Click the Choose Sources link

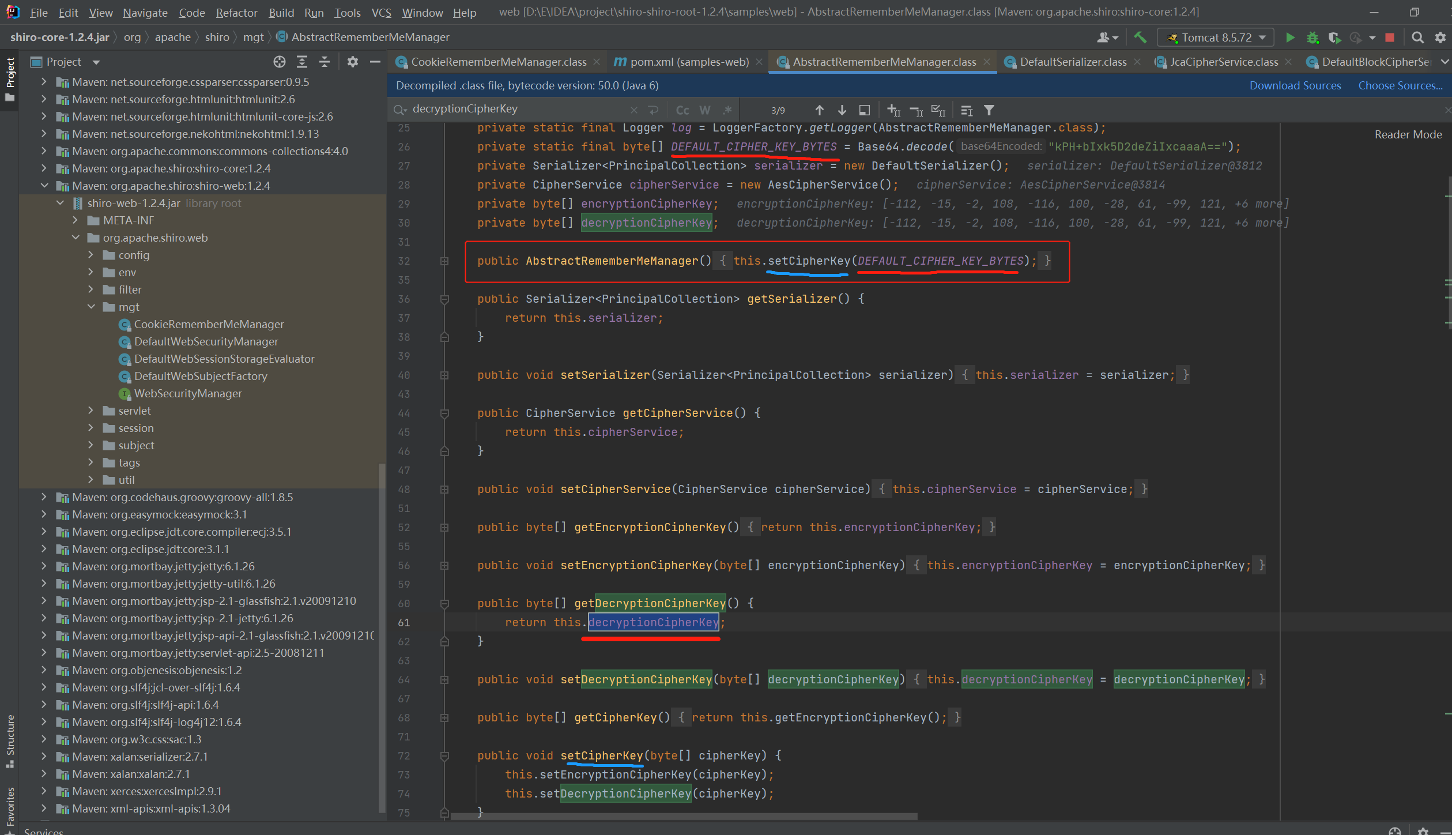click(1400, 85)
